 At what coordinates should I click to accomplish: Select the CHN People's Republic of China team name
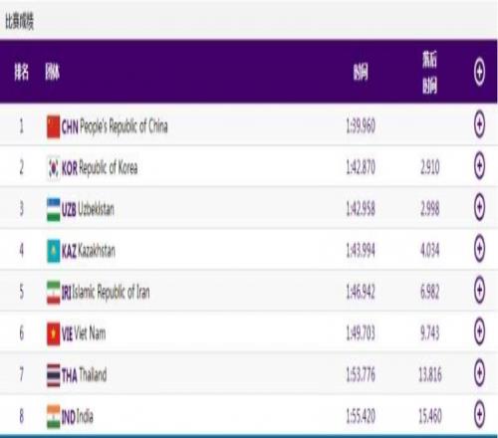coord(115,126)
